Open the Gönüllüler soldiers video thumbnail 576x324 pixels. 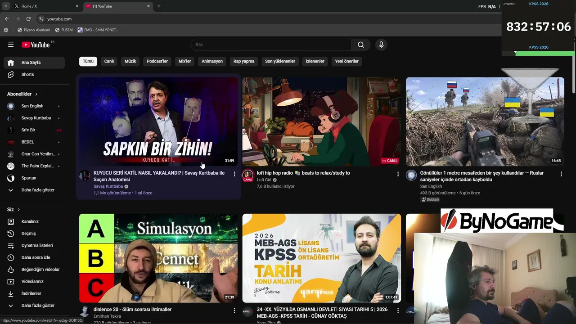coord(485,121)
